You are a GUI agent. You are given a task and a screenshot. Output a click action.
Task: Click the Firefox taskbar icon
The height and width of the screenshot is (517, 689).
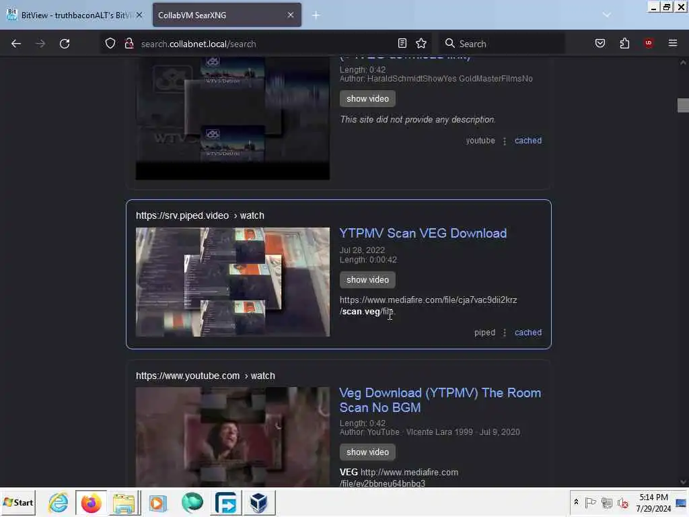[x=91, y=502]
